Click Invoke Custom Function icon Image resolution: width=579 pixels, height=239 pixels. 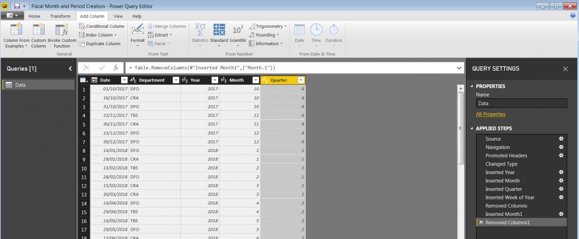tap(62, 31)
